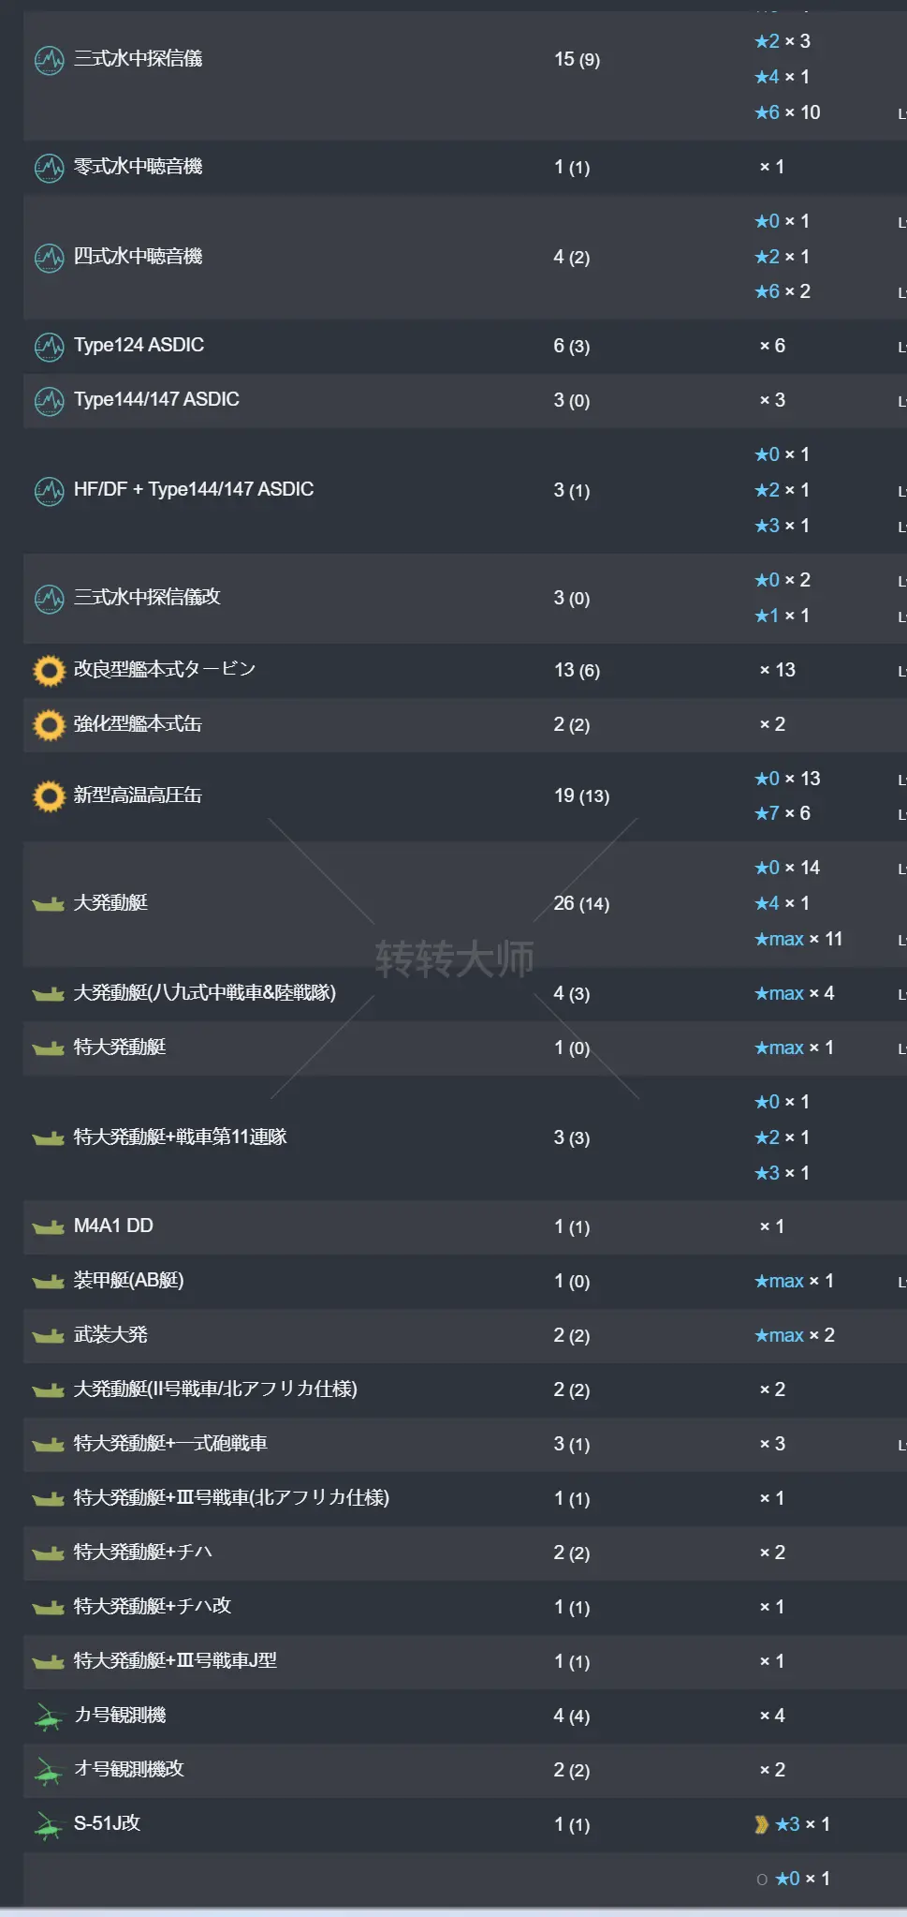This screenshot has width=907, height=1917.
Task: Click ★max × 11 entry of 大発動艇
Action: [x=798, y=939]
